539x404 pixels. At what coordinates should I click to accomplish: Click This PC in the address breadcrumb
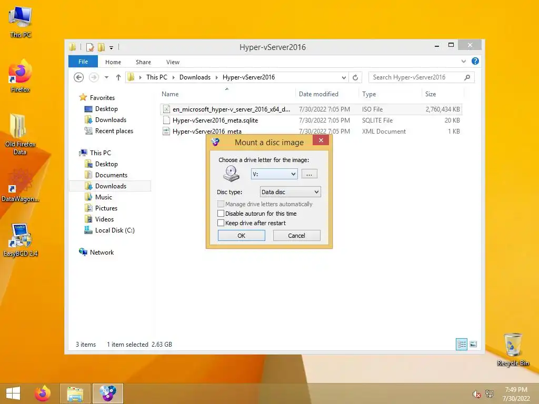157,77
